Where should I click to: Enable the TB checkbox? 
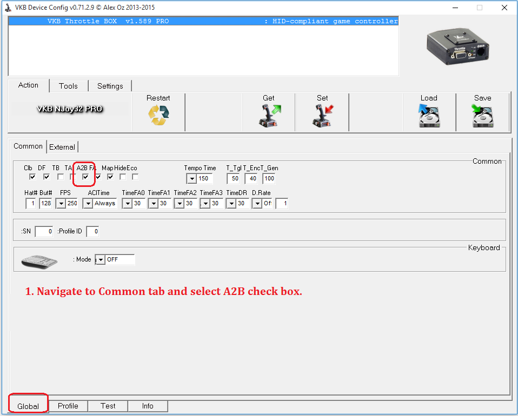61,177
